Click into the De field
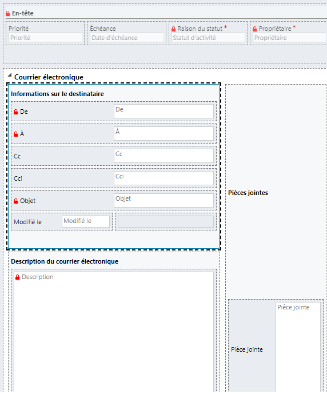The height and width of the screenshot is (394, 327). point(163,112)
